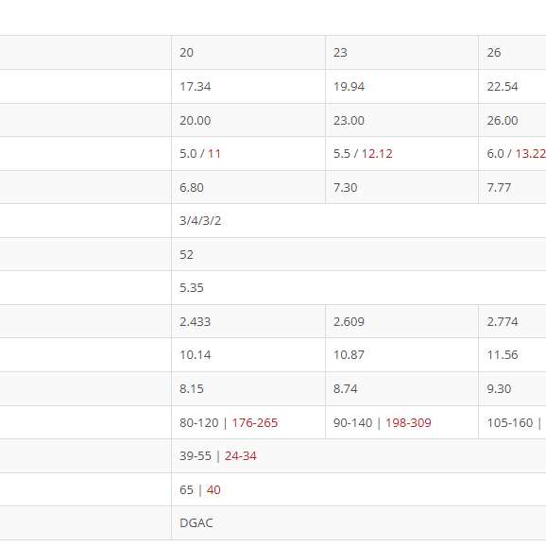Click the cell showing 65 | 40
Screen dimensions: 546x546
coord(359,489)
